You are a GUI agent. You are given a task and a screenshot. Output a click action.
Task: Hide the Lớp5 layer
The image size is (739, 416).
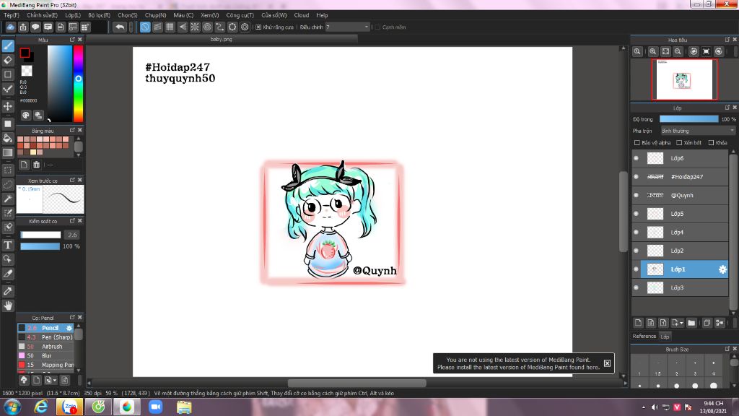click(637, 214)
